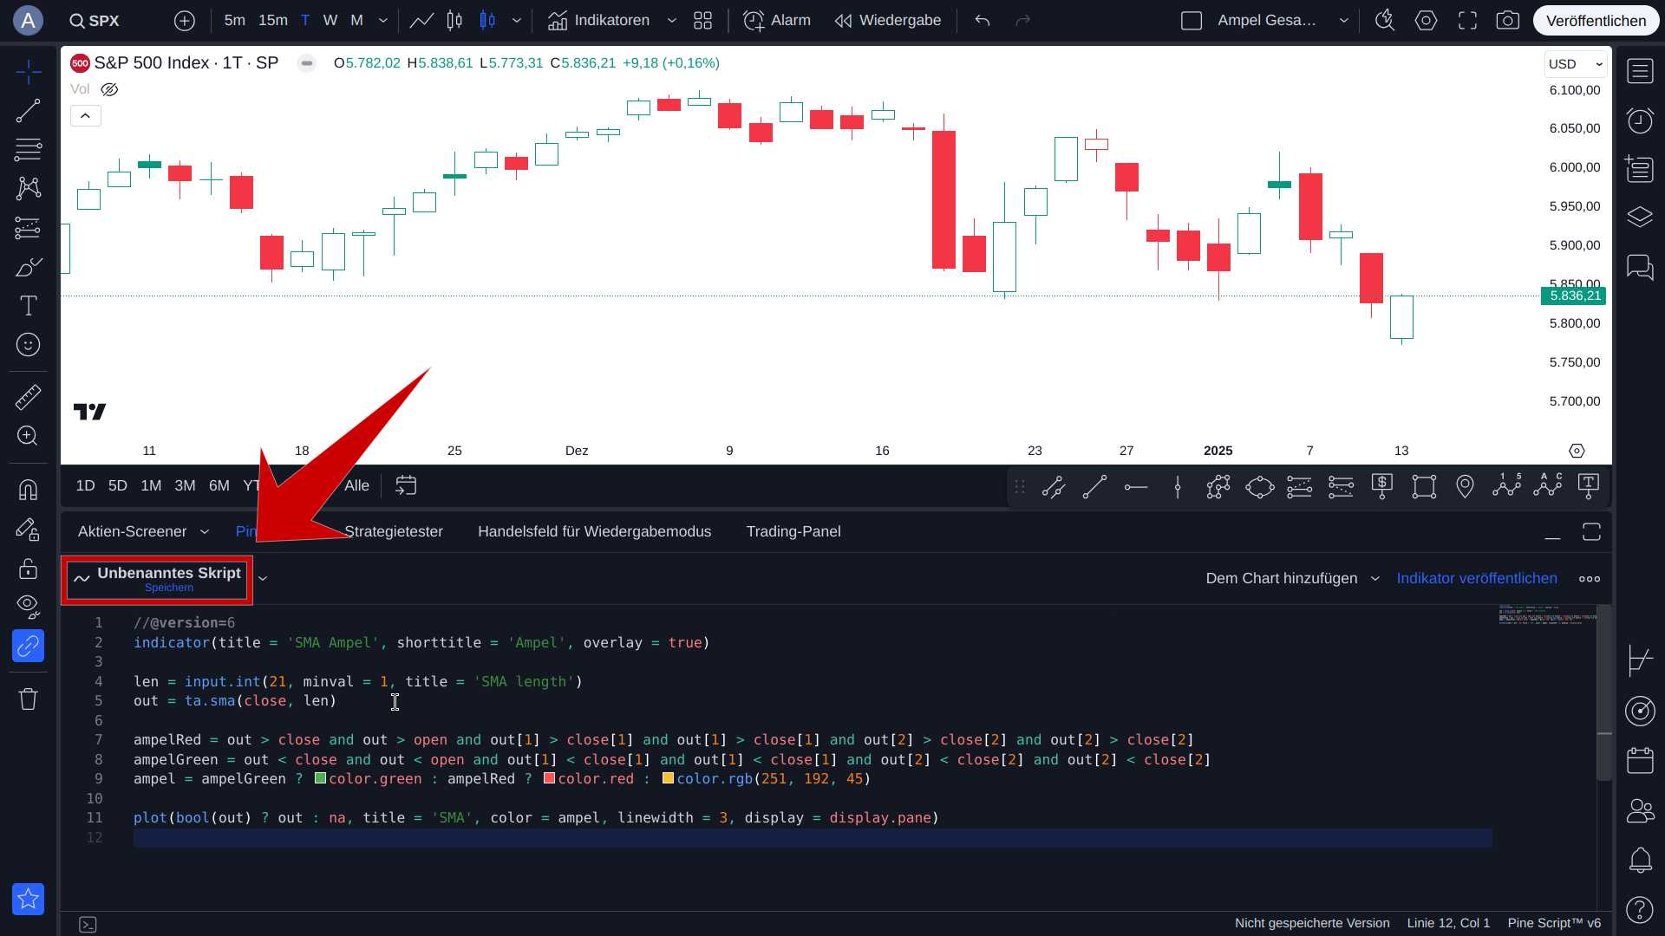Open the Indikatoren menu
This screenshot has width=1665, height=936.
point(598,20)
